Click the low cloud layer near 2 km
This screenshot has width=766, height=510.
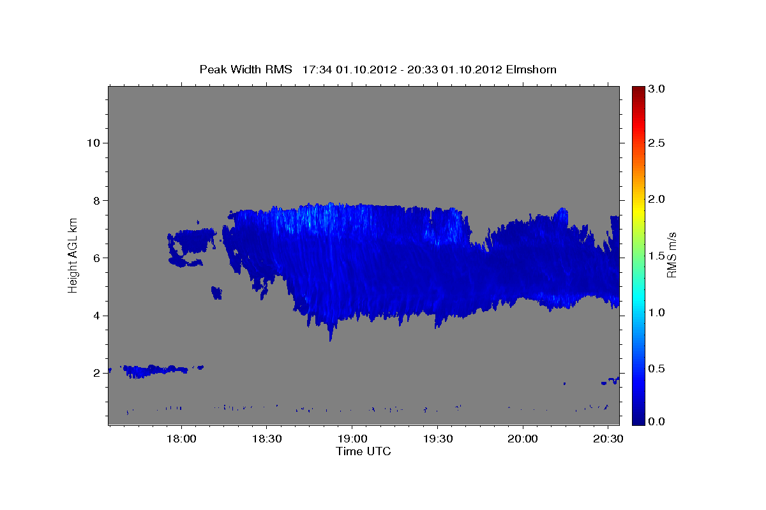pos(156,370)
